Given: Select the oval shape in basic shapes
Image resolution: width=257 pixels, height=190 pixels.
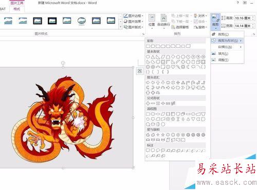Looking at the screenshot, I should [148, 56].
